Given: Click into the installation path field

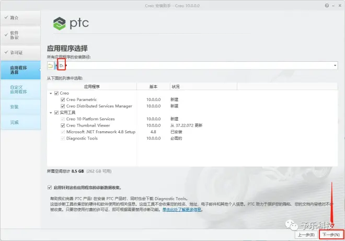Looking at the screenshot, I should pyautogui.click(x=192, y=65).
